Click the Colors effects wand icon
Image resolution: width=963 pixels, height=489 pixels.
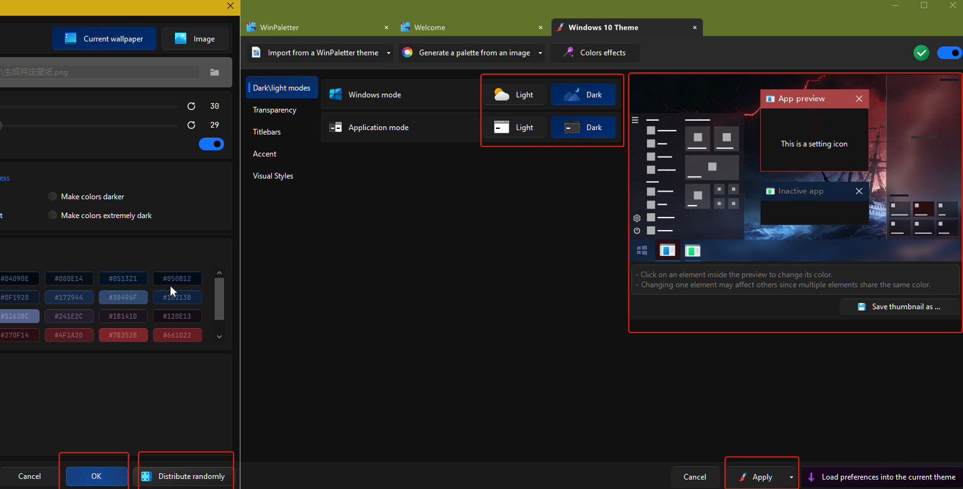click(x=568, y=53)
